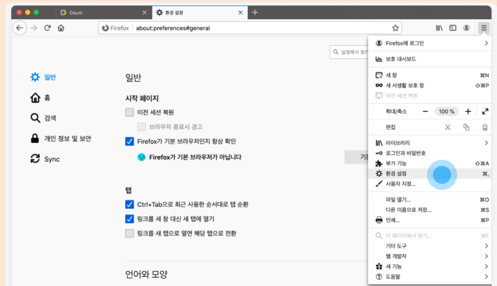Open 홈 settings category
This screenshot has width=497, height=286.
pos(40,97)
